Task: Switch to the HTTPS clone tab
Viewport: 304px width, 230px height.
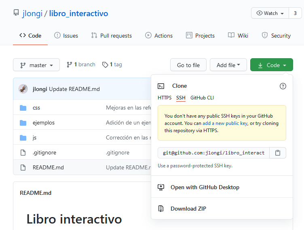Action: 165,98
